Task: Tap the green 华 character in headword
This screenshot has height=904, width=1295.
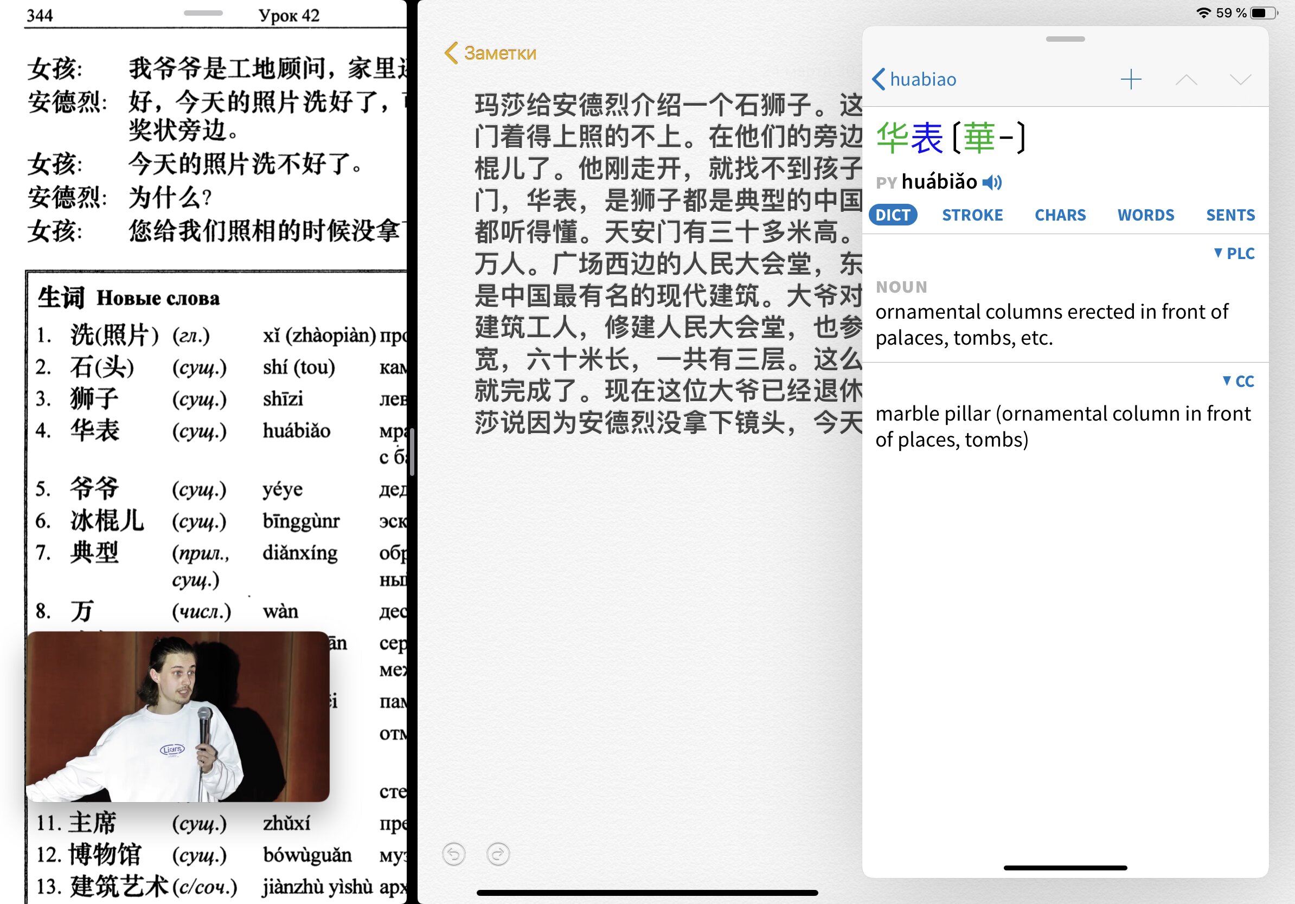Action: (892, 138)
